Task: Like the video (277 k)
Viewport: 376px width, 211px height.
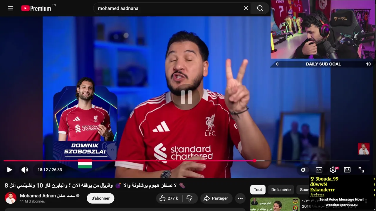Action: [x=169, y=198]
